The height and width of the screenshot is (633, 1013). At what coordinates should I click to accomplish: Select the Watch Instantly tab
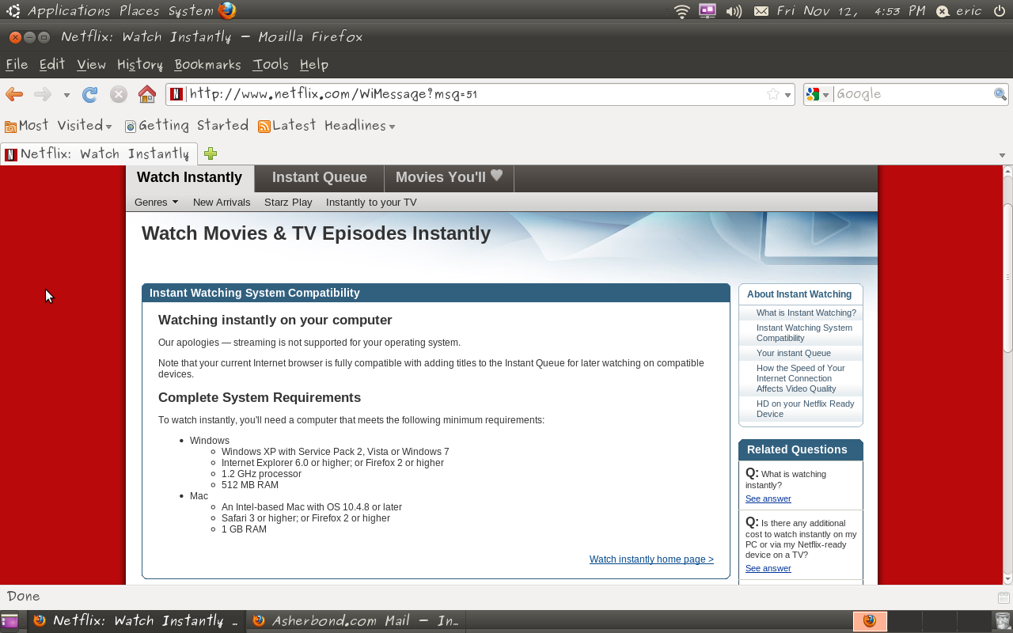190,178
